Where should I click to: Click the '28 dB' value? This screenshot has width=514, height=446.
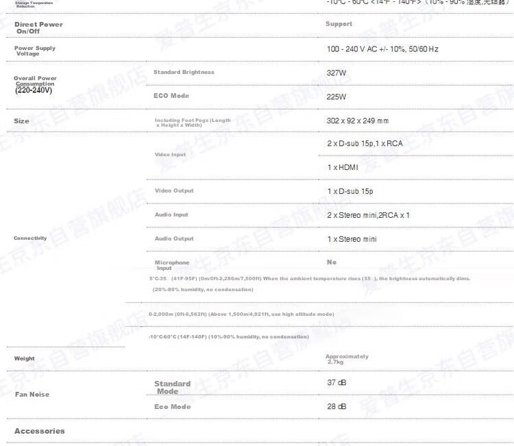pos(336,407)
